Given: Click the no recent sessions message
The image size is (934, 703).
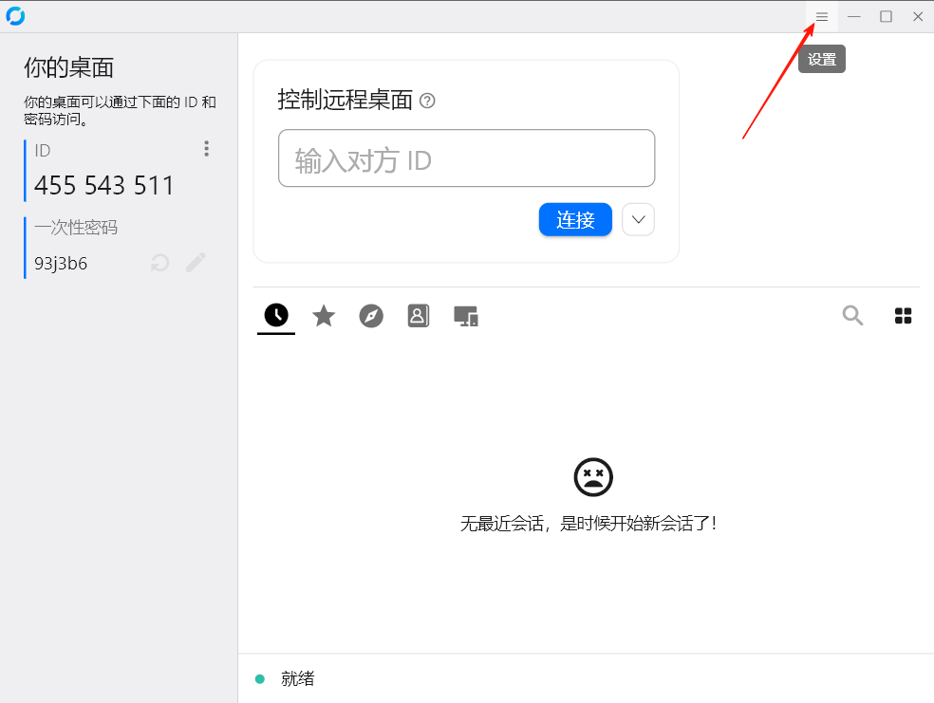Looking at the screenshot, I should pos(588,524).
